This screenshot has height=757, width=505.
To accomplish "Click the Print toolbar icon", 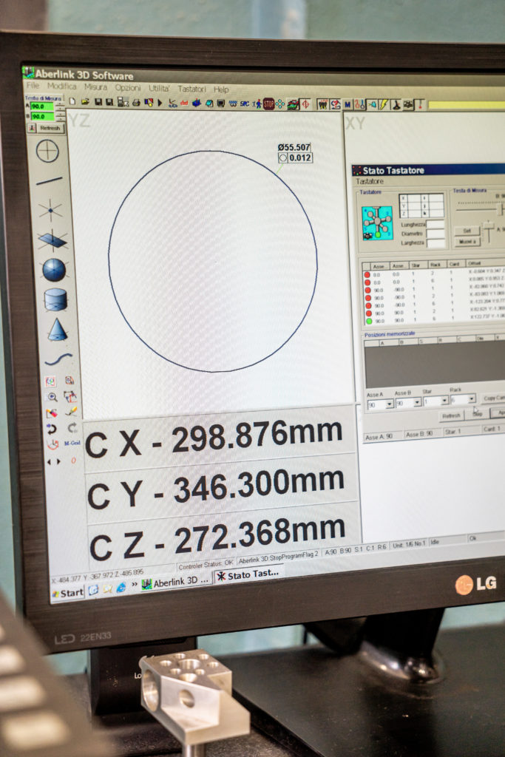I will click(136, 102).
